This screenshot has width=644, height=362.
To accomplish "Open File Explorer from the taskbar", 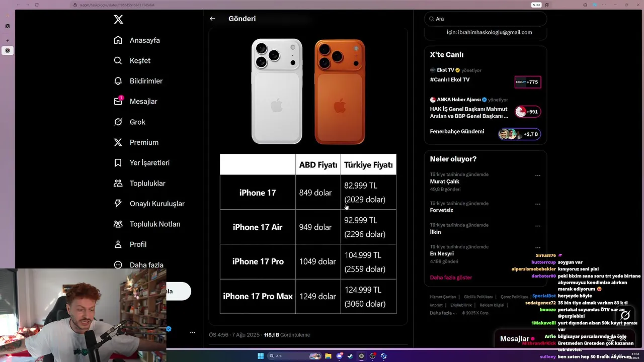I will coord(328,356).
